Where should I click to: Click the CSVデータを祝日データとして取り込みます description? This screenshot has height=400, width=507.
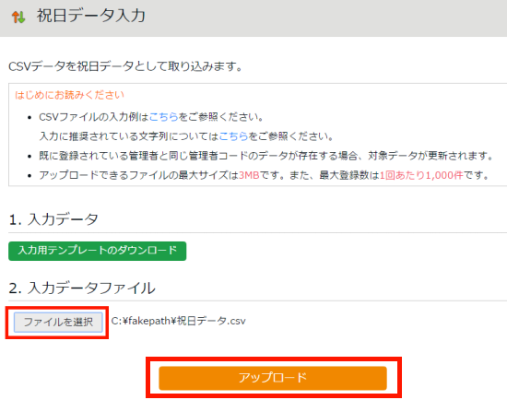tap(125, 66)
